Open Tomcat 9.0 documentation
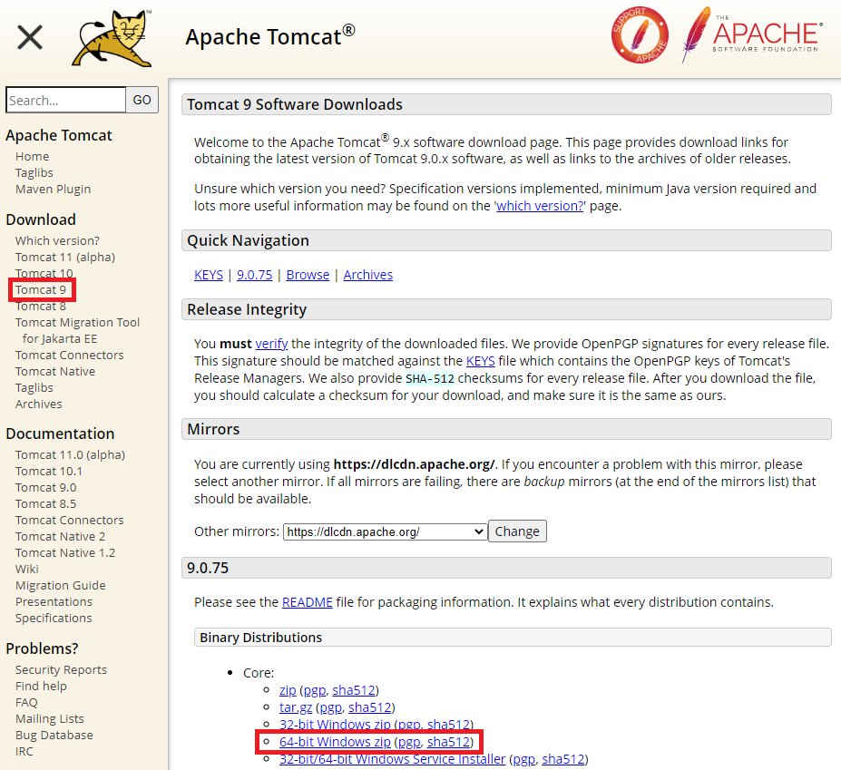 (x=45, y=487)
